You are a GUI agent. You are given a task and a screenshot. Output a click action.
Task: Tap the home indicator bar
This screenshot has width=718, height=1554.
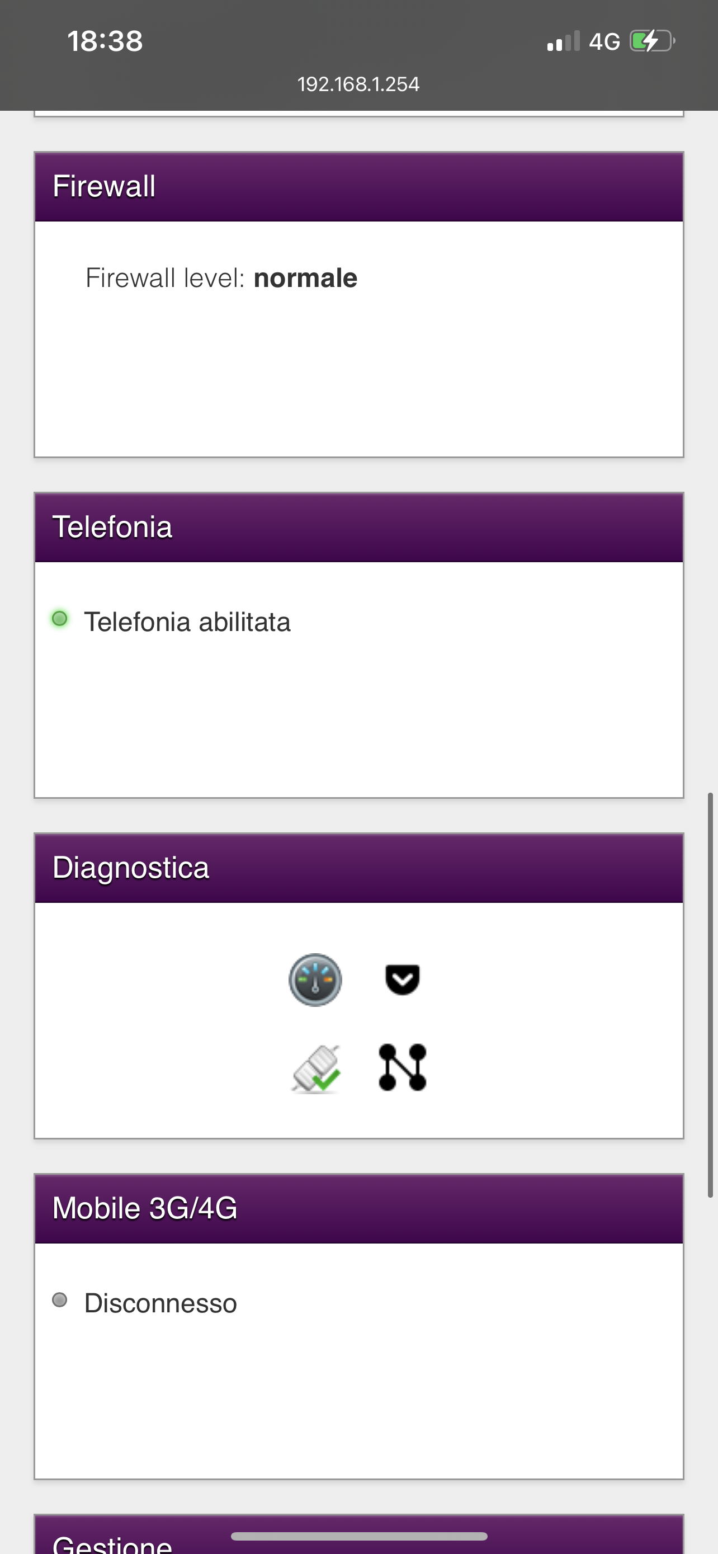358,1536
